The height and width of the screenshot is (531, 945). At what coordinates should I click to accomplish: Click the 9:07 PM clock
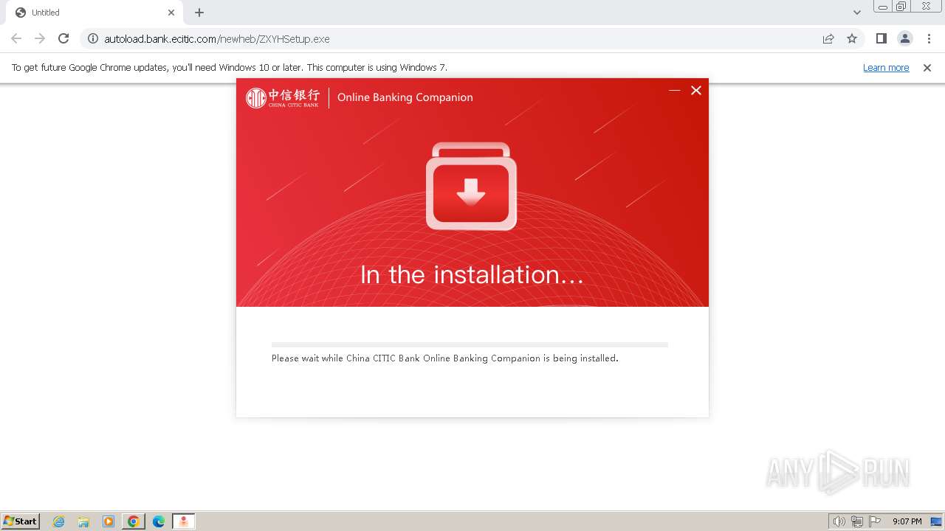[907, 521]
